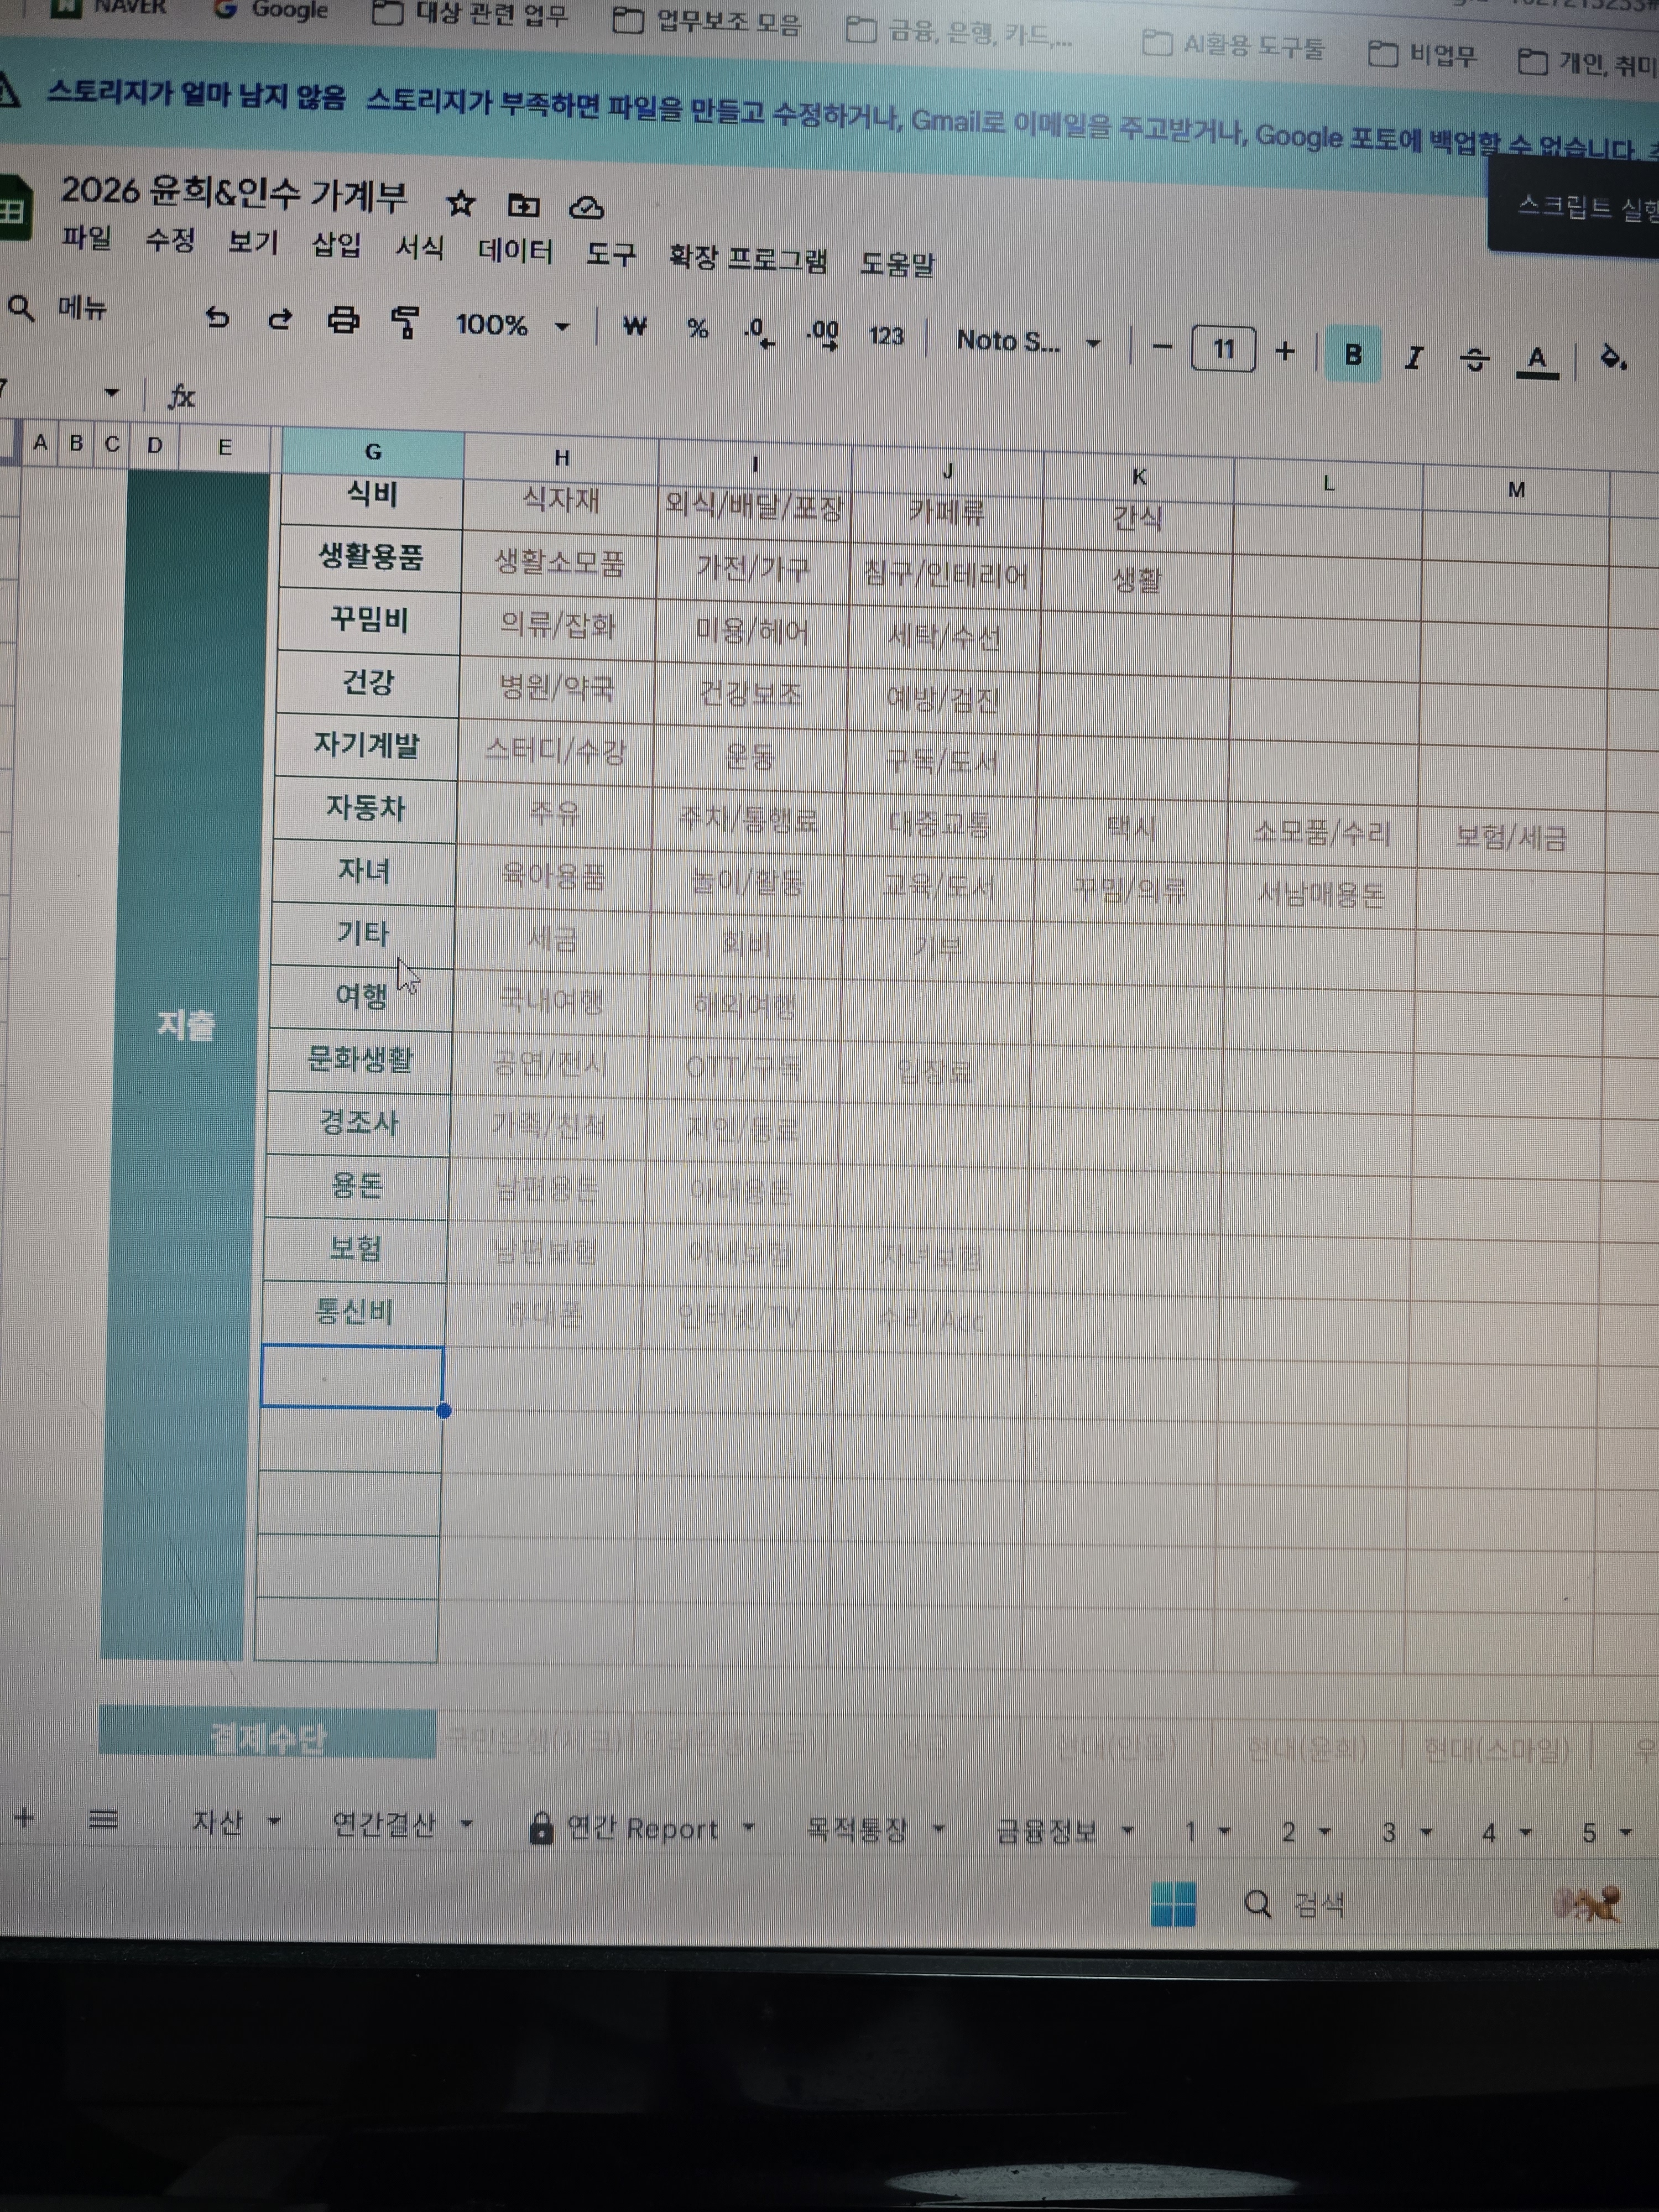The width and height of the screenshot is (1659, 2212).
Task: Open the Google bookmark
Action: point(271,10)
